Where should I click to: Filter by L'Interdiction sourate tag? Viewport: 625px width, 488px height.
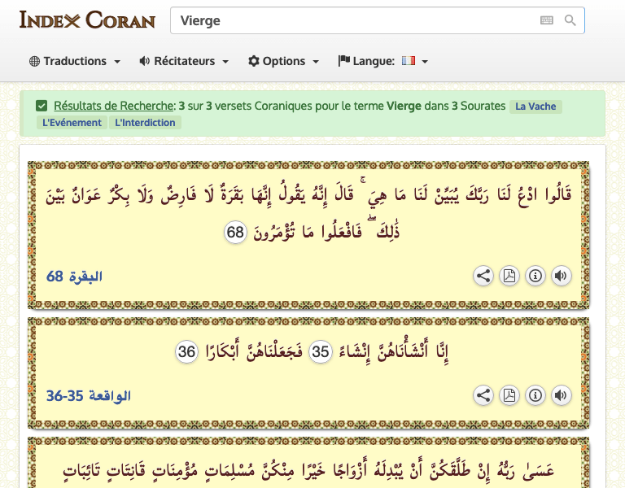point(145,122)
